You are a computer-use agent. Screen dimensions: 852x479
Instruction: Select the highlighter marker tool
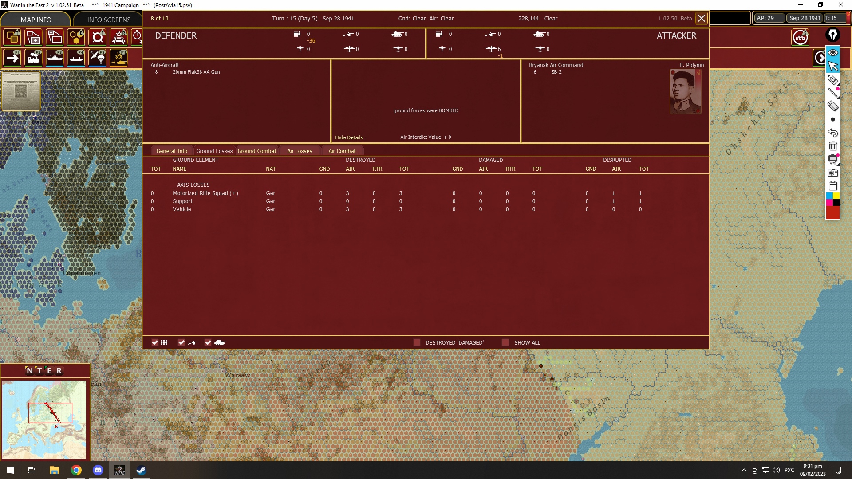pyautogui.click(x=833, y=80)
